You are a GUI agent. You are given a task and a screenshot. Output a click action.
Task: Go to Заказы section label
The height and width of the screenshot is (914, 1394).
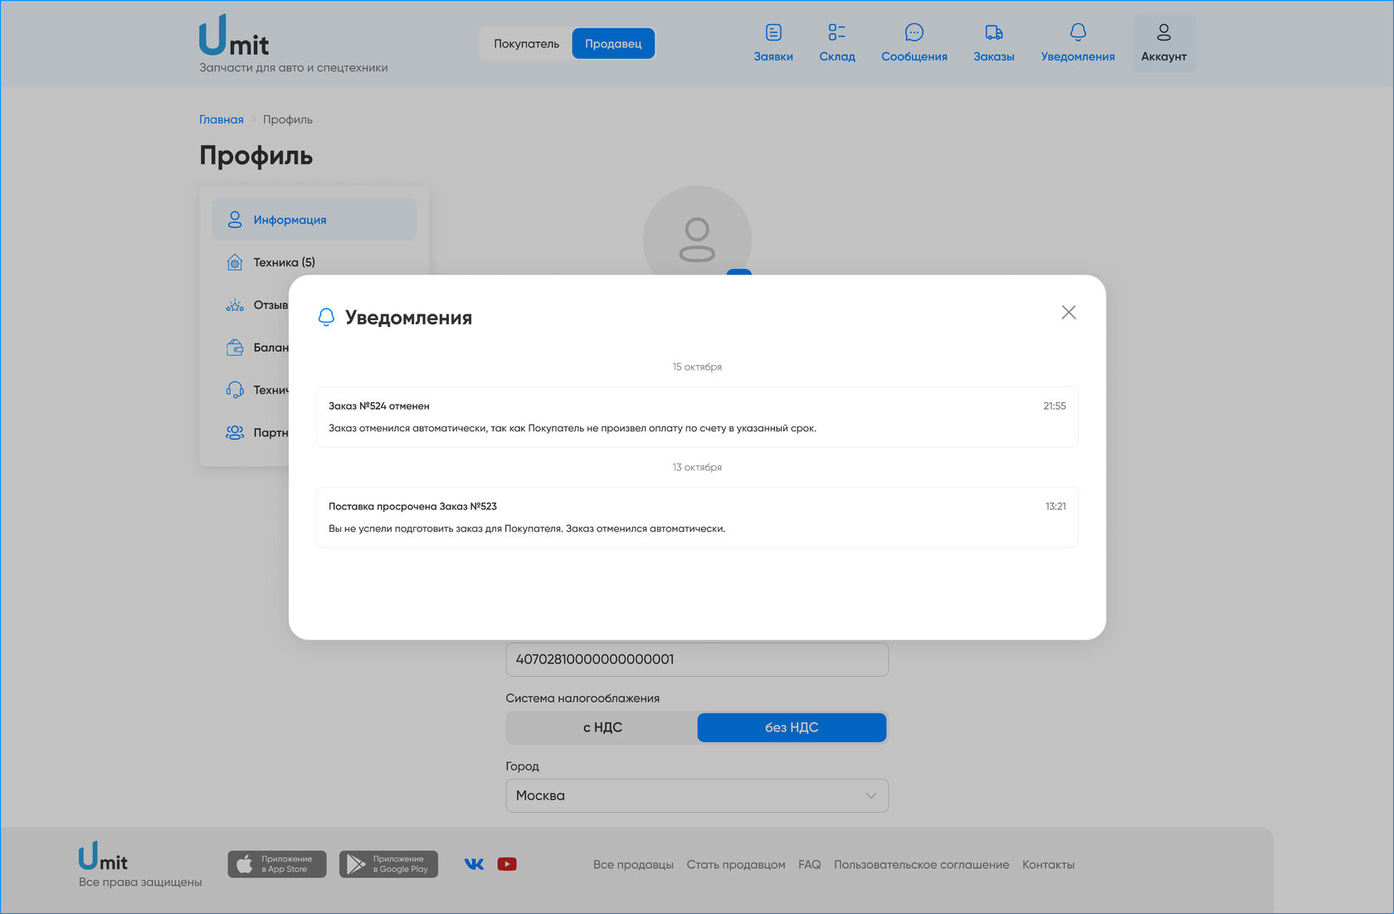point(993,56)
